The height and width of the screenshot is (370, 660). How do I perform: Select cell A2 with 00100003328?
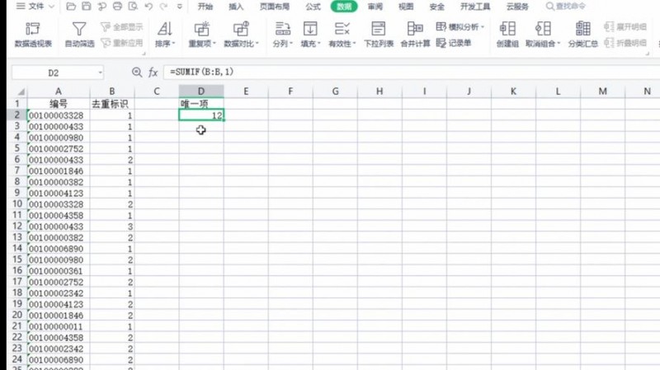pyautogui.click(x=58, y=115)
